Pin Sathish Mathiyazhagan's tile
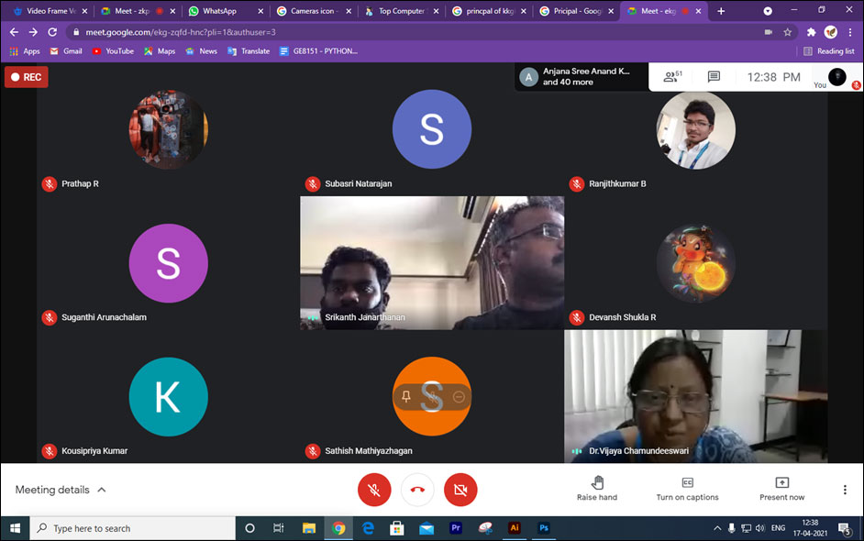 (406, 397)
